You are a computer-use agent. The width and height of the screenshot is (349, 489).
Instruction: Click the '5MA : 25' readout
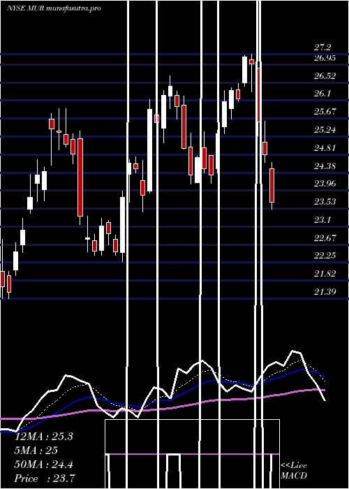coord(36,451)
